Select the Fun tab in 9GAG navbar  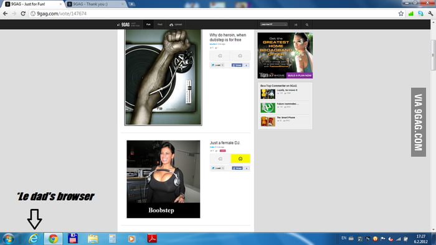(148, 25)
